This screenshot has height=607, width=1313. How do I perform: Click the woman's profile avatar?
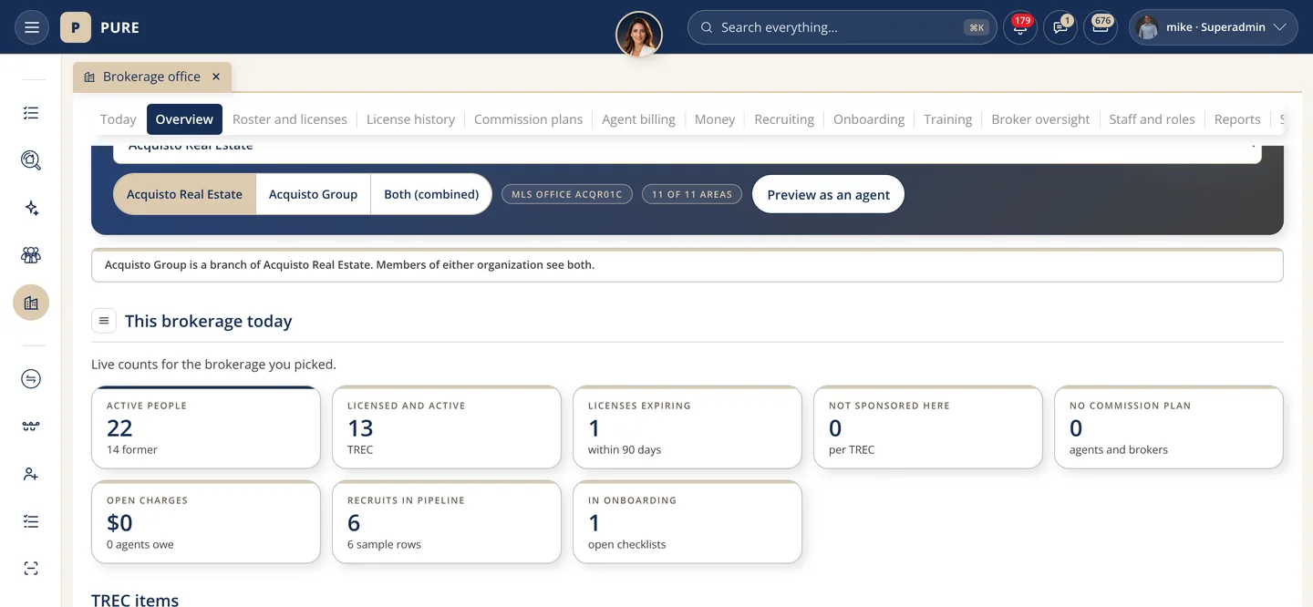[x=639, y=35]
